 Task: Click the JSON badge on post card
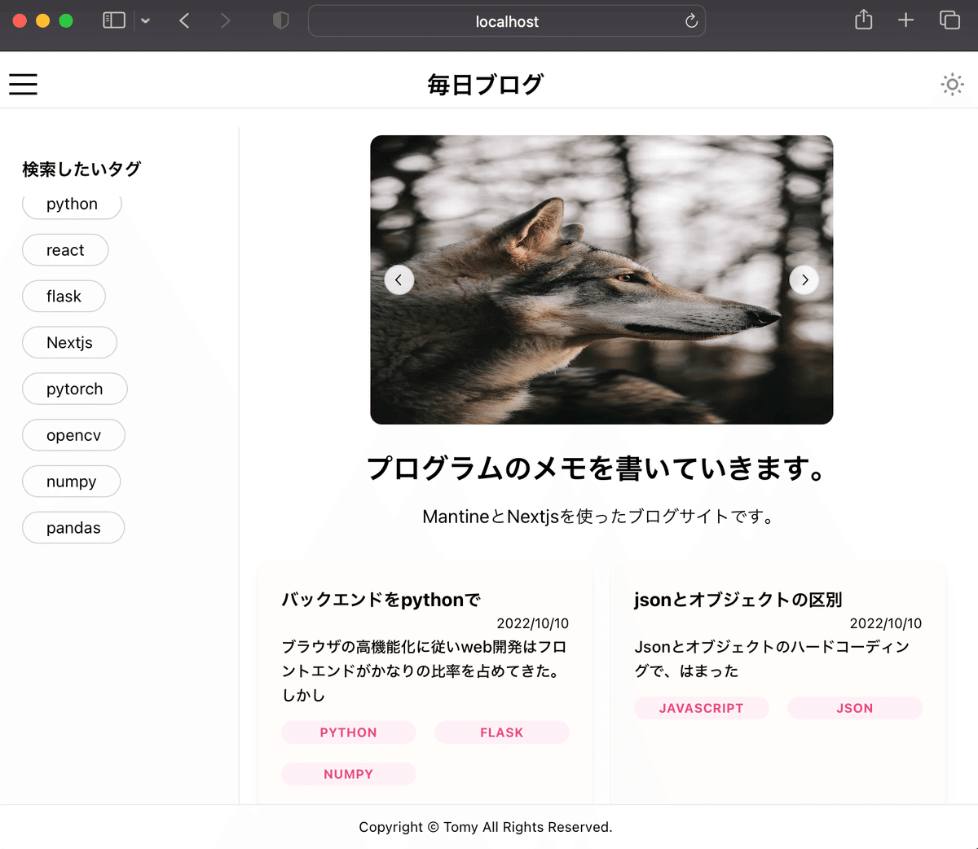pyautogui.click(x=855, y=708)
